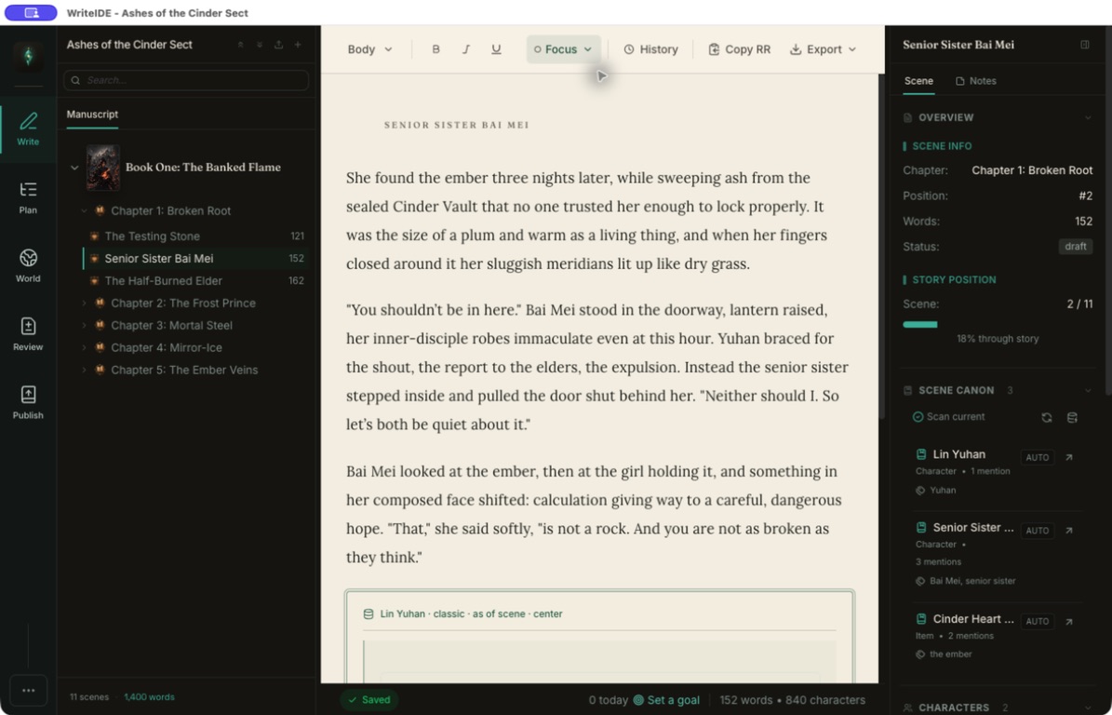1112x715 pixels.
Task: Apply underline formatting
Action: (x=496, y=49)
